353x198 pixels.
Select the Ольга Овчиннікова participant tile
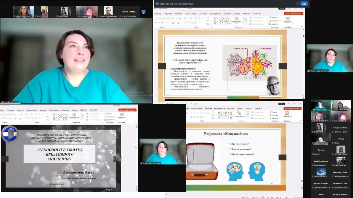point(341,105)
